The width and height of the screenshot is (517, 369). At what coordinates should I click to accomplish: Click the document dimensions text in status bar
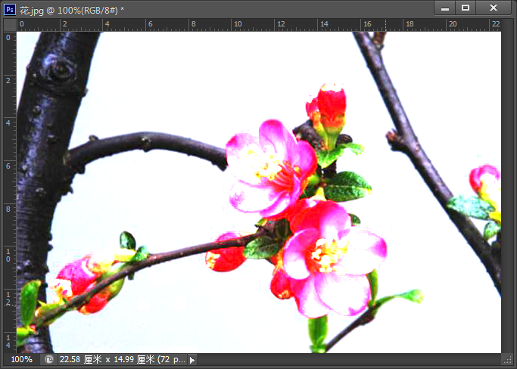pyautogui.click(x=121, y=360)
